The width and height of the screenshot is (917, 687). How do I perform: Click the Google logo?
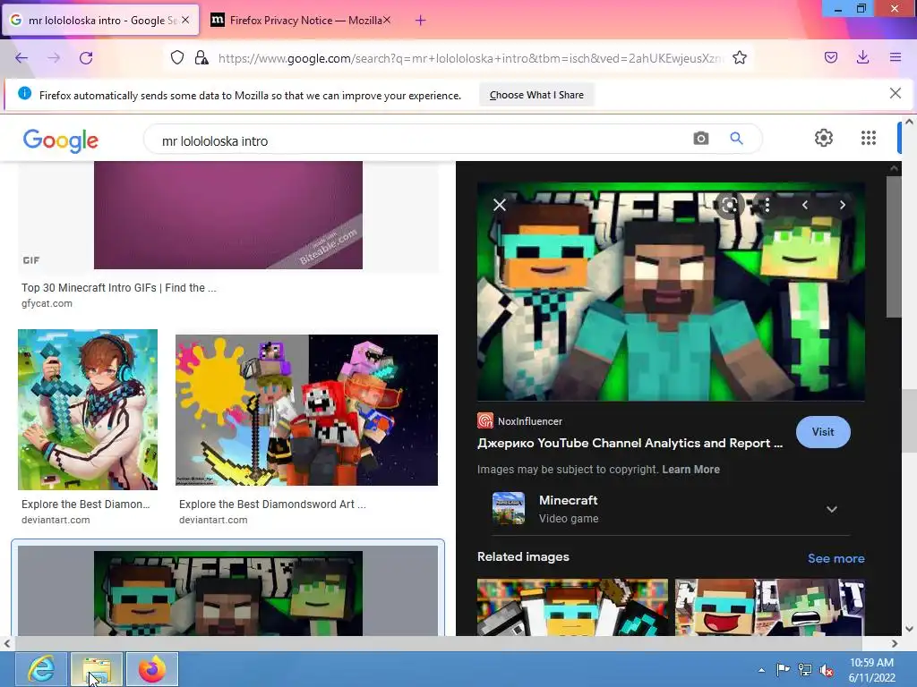[61, 140]
